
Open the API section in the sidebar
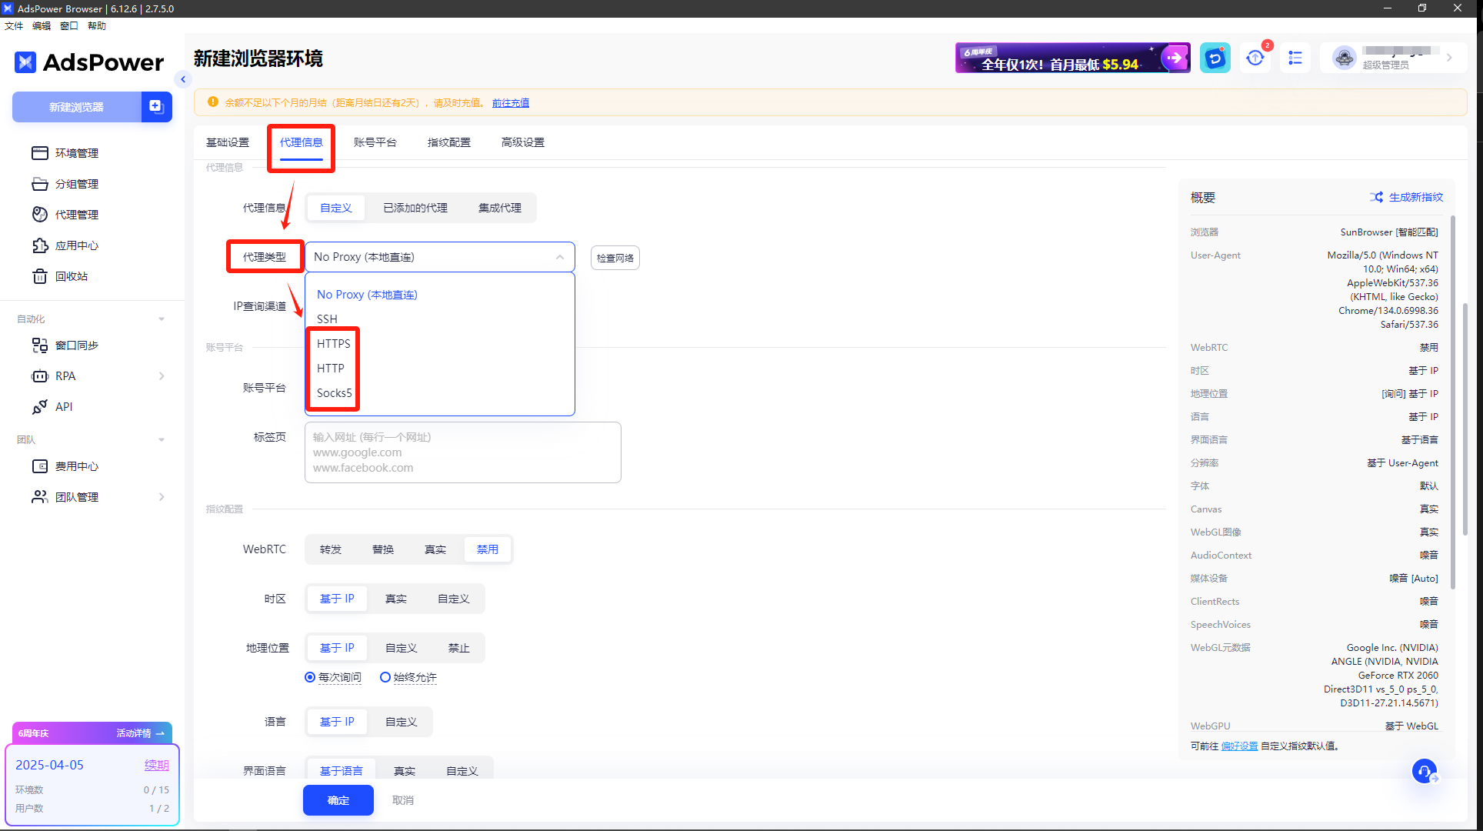coord(64,406)
